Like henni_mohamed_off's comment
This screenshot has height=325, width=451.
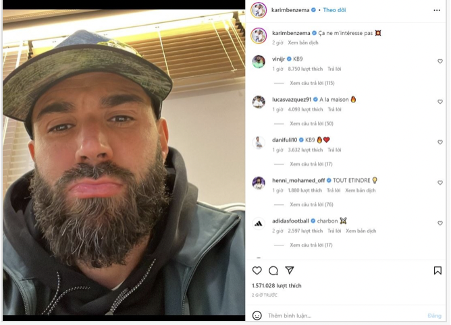[x=440, y=183]
